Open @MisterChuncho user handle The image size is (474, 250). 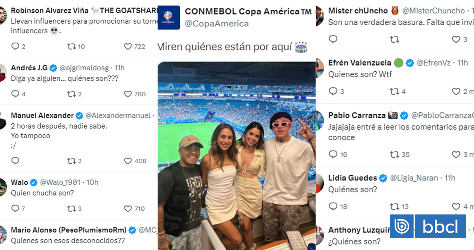434,11
